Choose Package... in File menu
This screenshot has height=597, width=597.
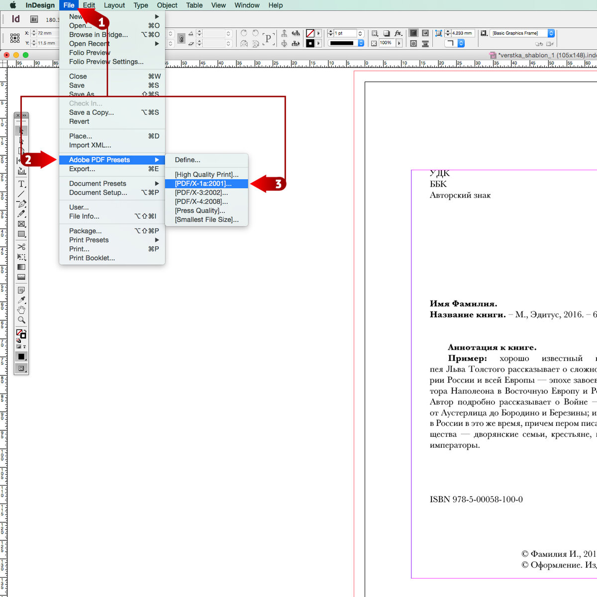coord(112,231)
